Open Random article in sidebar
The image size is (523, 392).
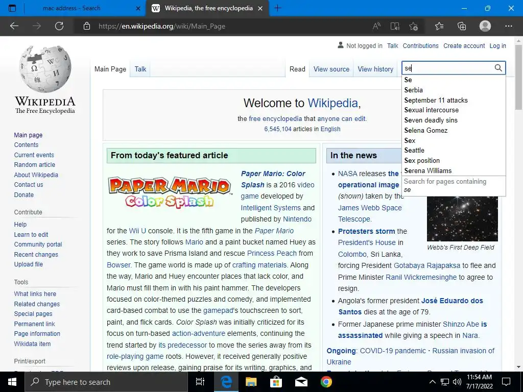tap(35, 165)
